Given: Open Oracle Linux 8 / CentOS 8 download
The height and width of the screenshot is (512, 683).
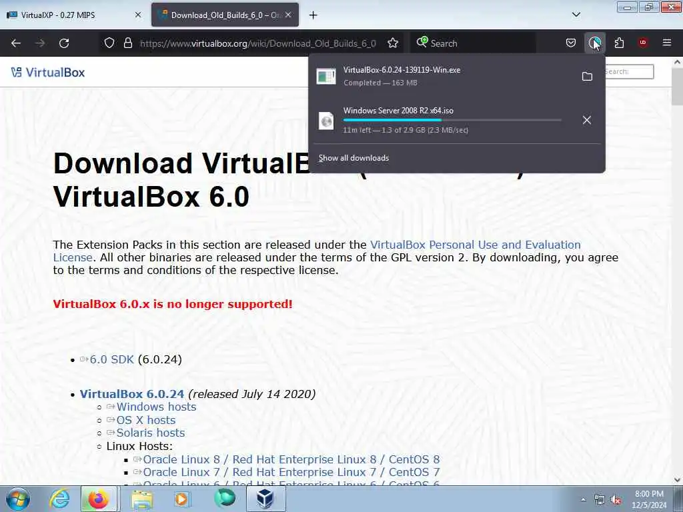Looking at the screenshot, I should pos(291,459).
